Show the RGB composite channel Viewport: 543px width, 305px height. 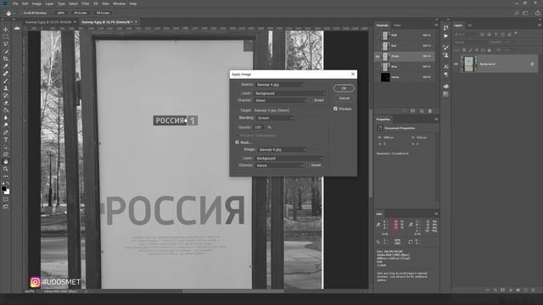(378, 36)
